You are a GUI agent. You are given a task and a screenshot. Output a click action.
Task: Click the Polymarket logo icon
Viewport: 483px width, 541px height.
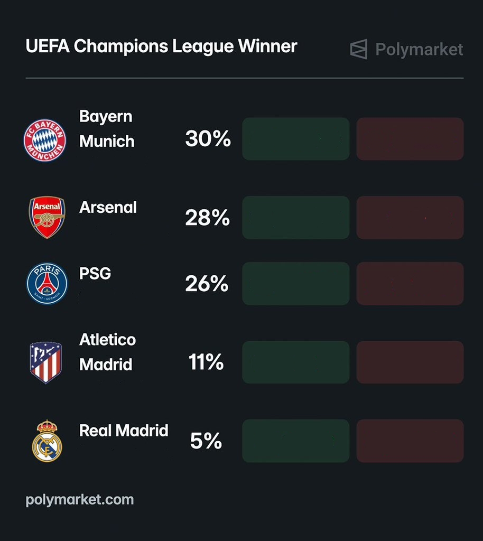pyautogui.click(x=359, y=50)
